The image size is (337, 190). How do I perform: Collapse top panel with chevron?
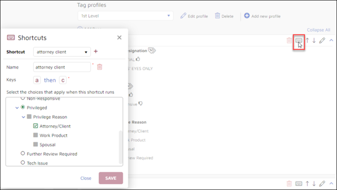point(331,40)
